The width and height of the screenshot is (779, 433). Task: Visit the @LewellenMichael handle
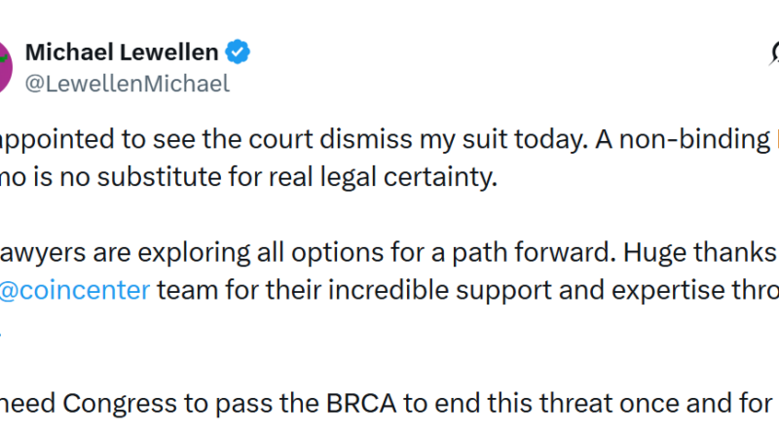click(127, 84)
